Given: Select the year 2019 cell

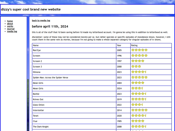Looking at the screenshot, I should [123, 99].
